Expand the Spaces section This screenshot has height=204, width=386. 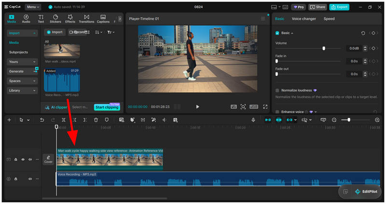22,81
